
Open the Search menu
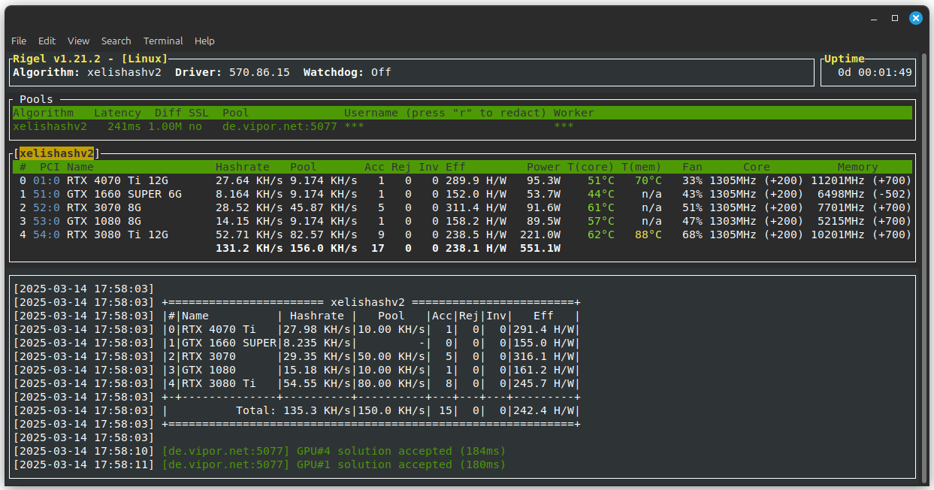(x=116, y=41)
